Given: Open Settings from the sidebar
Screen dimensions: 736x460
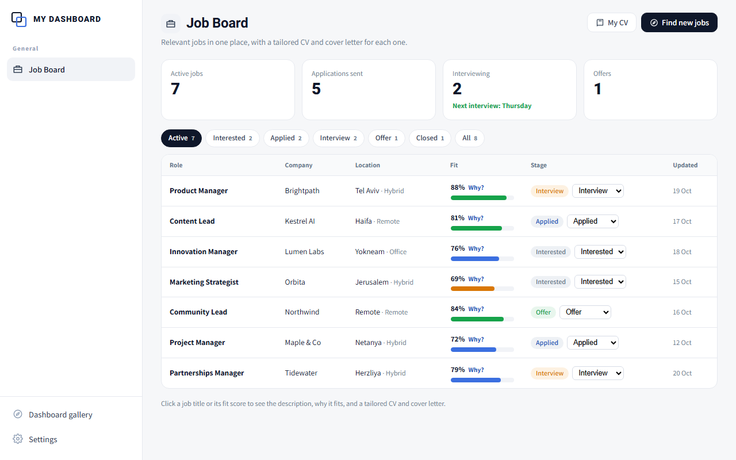Looking at the screenshot, I should 71,439.
